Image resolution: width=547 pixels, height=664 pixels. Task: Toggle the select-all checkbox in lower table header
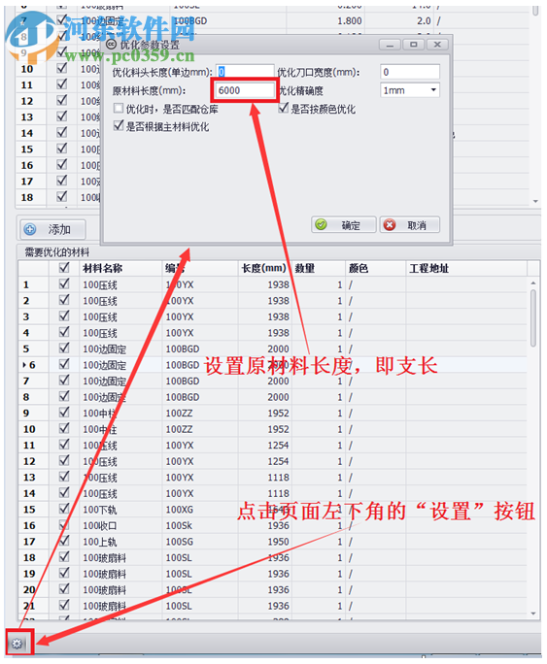[64, 268]
